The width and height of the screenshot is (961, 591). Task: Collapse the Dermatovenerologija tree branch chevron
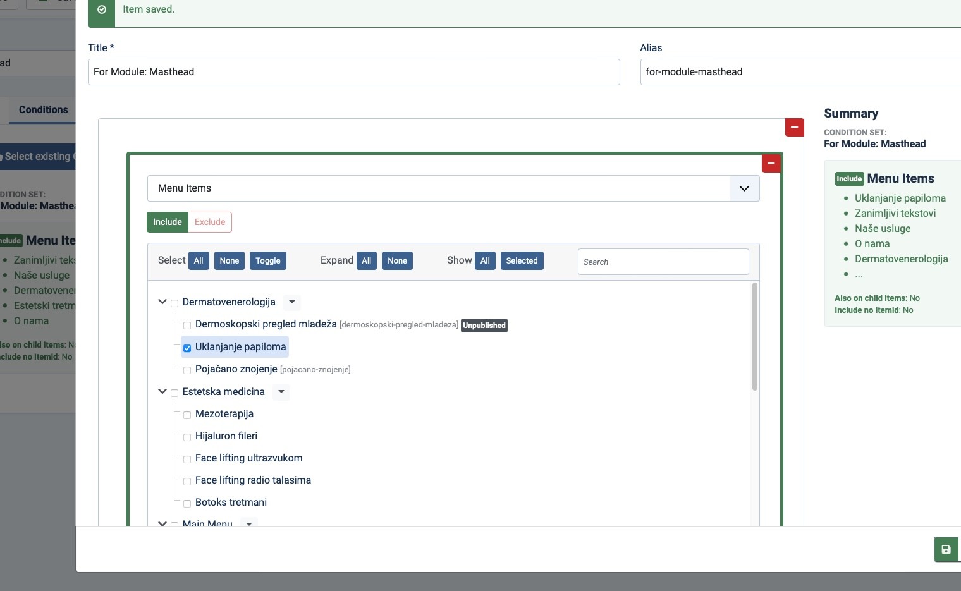point(162,302)
